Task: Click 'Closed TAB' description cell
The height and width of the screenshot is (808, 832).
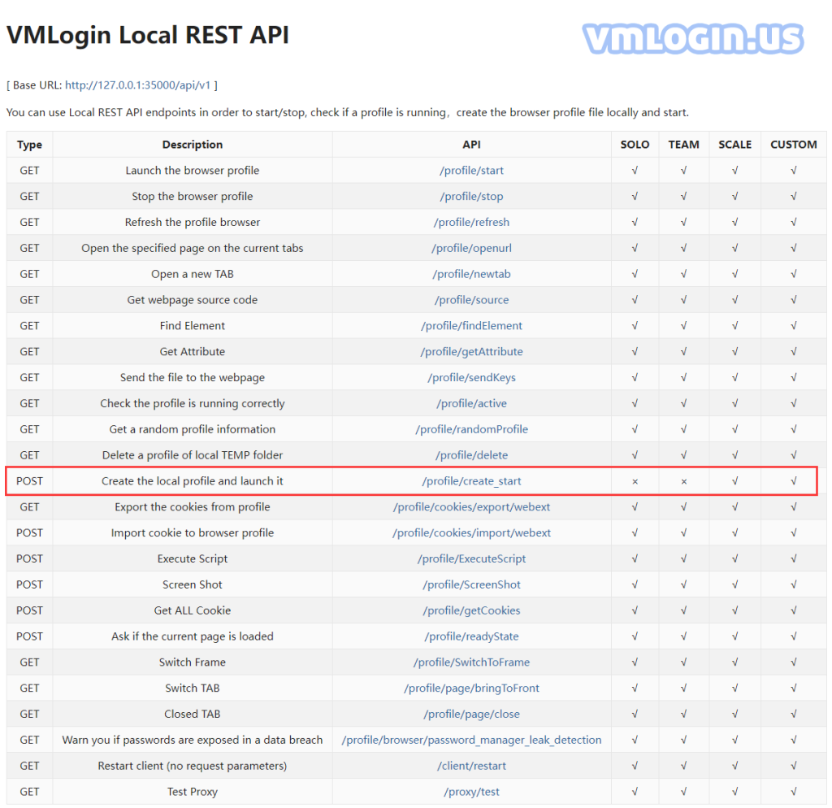Action: [192, 714]
